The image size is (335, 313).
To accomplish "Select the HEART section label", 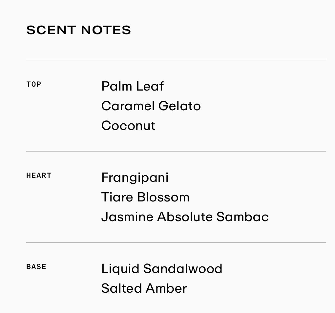I will click(39, 176).
